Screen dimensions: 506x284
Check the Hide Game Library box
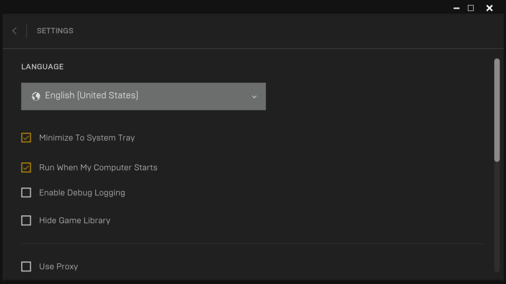(26, 220)
